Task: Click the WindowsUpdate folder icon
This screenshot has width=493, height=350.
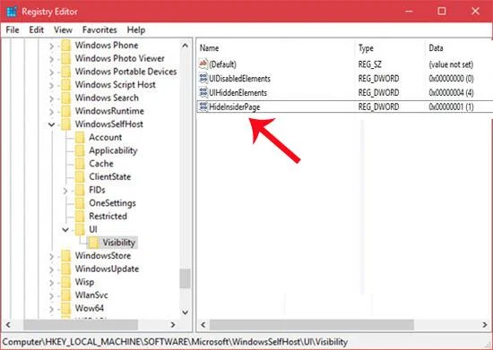Action: click(x=66, y=269)
